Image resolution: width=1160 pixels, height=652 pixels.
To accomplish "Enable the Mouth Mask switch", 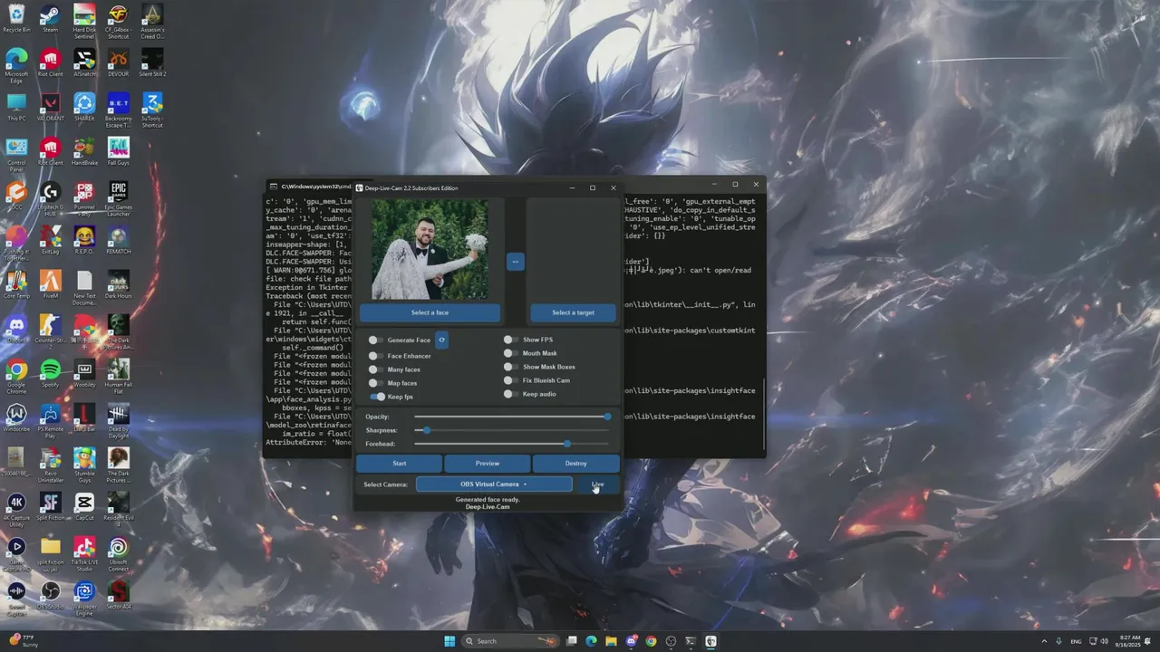I will 510,353.
